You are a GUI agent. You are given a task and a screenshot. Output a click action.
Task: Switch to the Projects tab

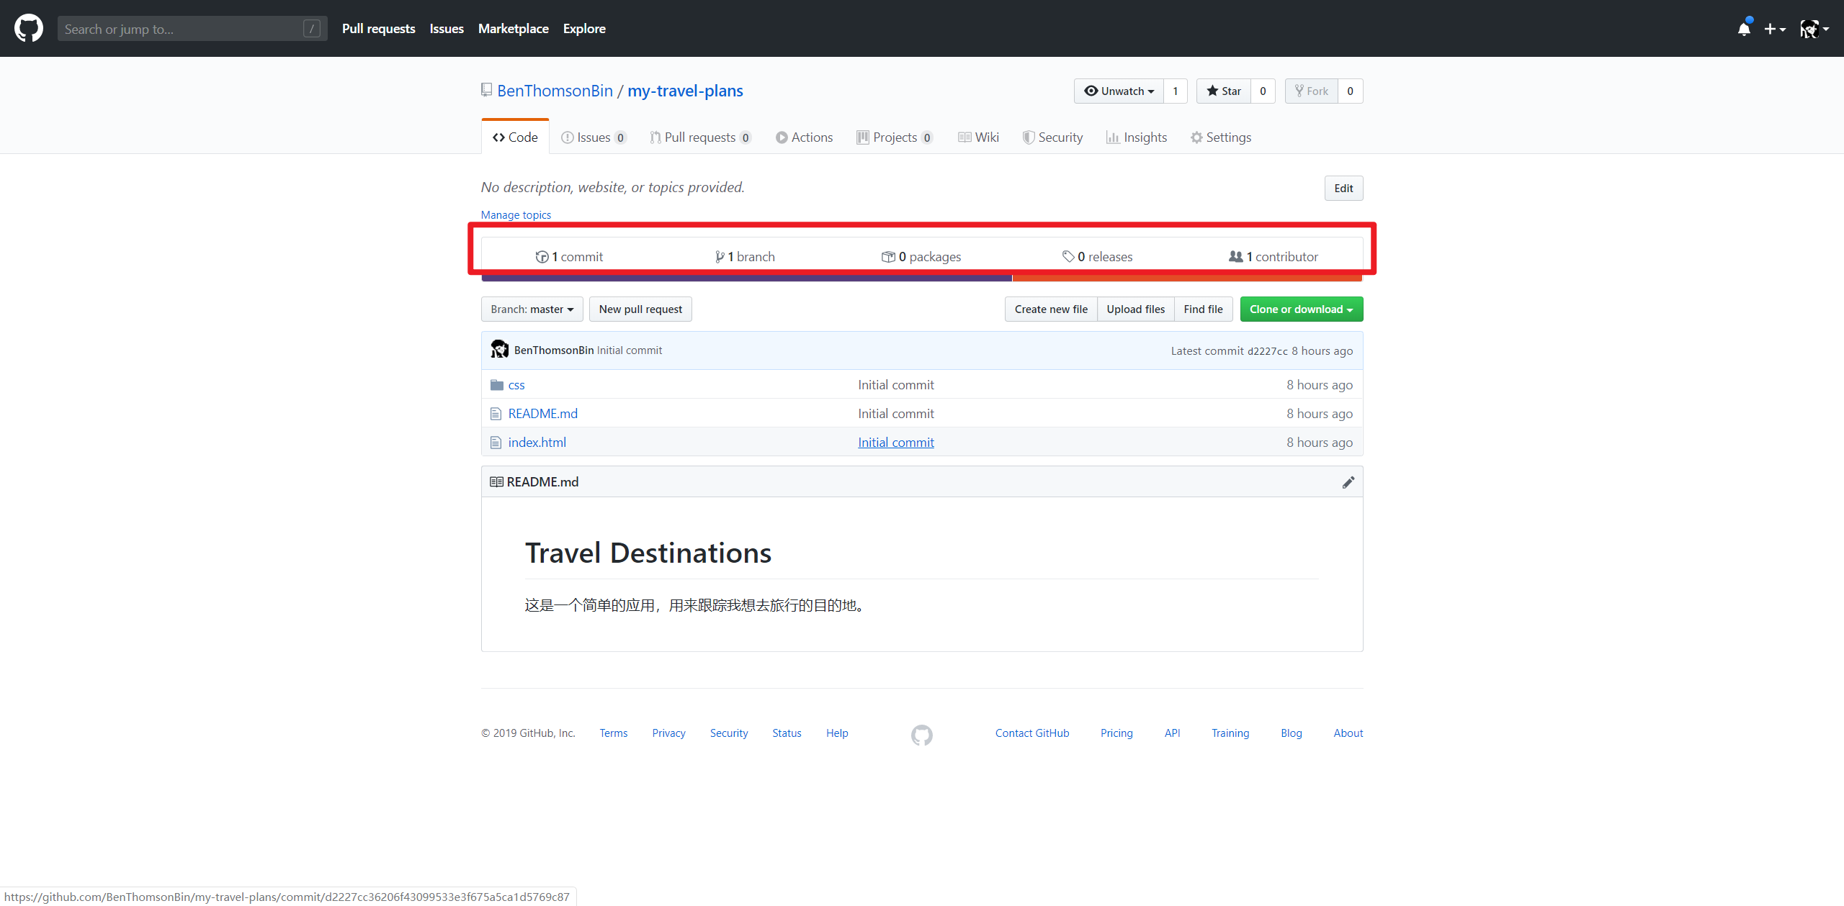[x=895, y=137]
